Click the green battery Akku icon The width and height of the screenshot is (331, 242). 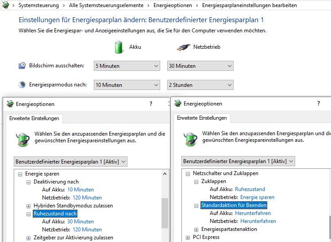(x=119, y=47)
